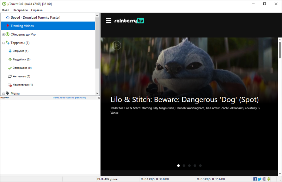Click the Lilo & Stitch trailer description
This screenshot has width=282, height=182.
[185, 110]
